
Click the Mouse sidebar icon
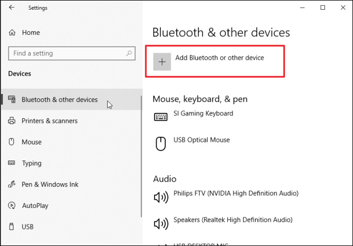coord(11,142)
